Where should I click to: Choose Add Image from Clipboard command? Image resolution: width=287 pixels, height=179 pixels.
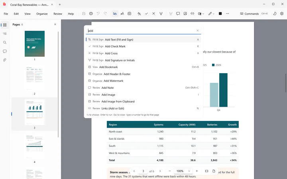[143, 101]
